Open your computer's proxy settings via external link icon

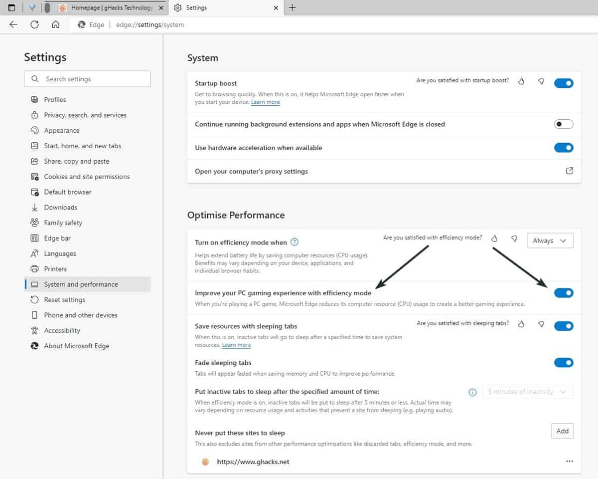570,171
